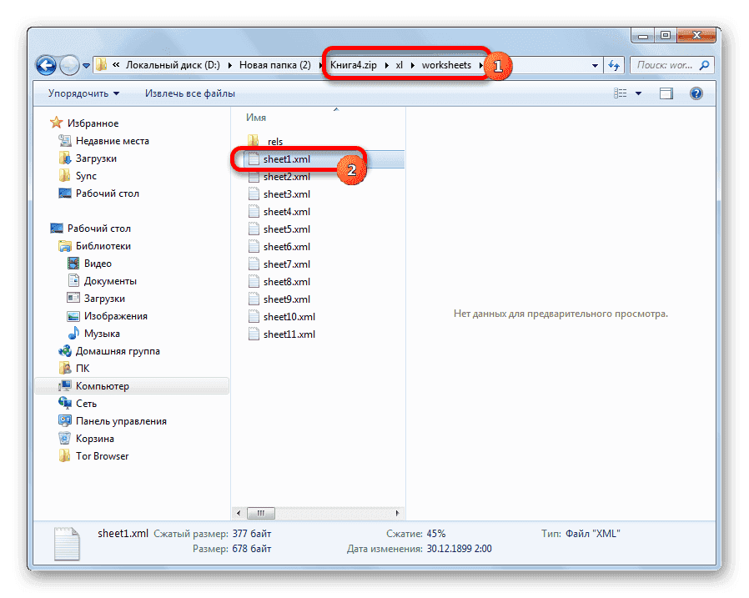Click the greyed Forward navigation arrow

(x=70, y=65)
